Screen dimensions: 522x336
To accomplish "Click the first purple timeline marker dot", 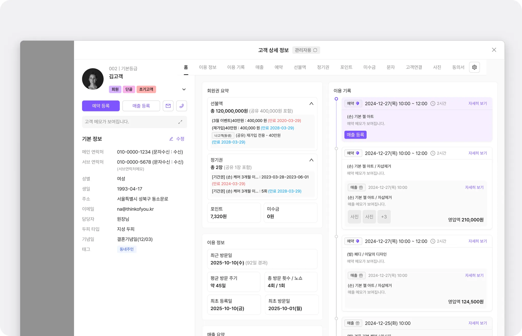I will click(x=336, y=99).
